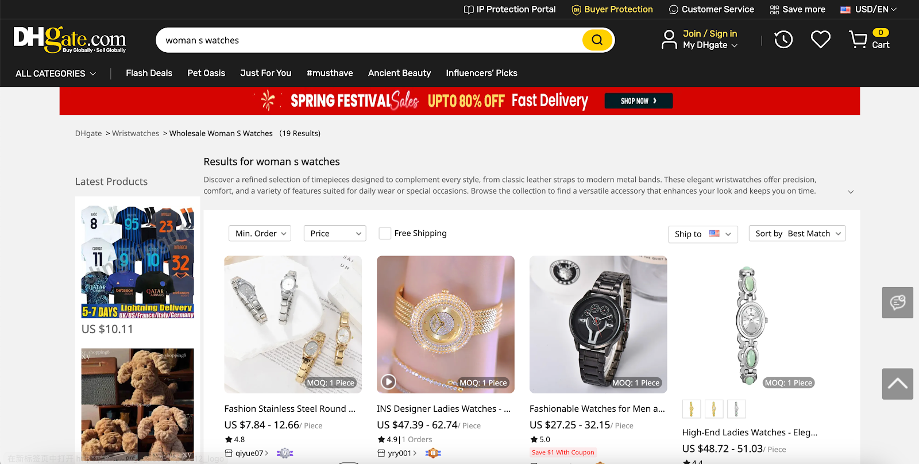Play video on gold ladies watch
This screenshot has width=919, height=464.
pos(389,381)
